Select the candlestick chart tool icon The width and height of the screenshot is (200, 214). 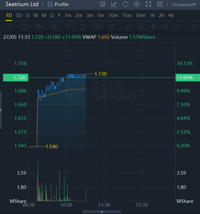[112, 26]
